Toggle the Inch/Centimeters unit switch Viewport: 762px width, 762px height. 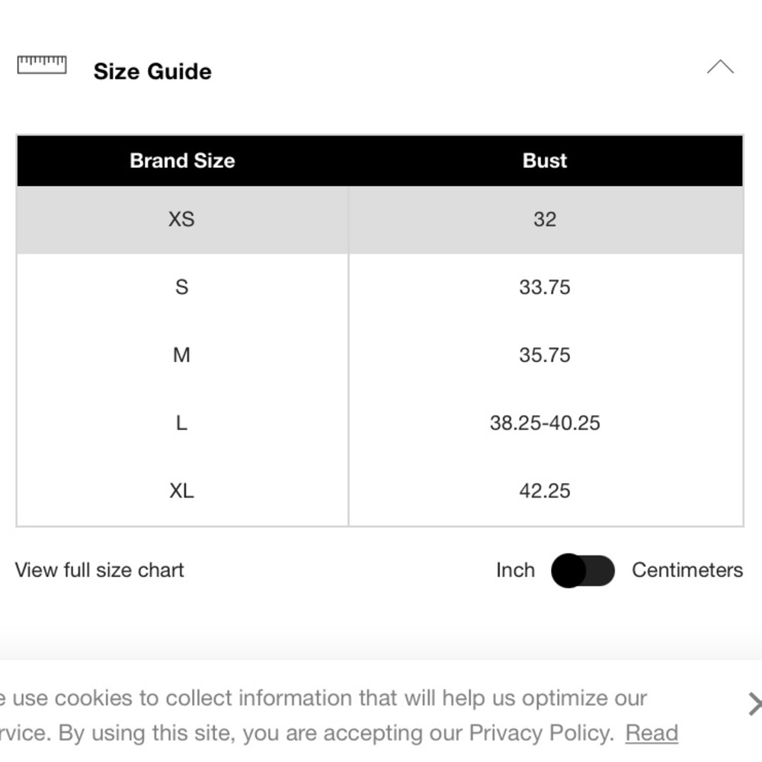(x=583, y=571)
